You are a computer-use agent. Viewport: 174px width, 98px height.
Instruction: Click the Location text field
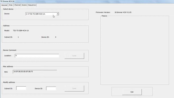37,56
